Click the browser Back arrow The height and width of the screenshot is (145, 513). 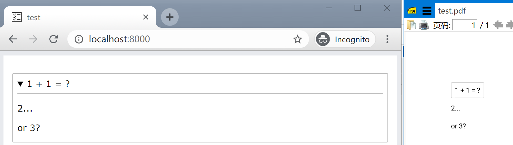click(13, 39)
